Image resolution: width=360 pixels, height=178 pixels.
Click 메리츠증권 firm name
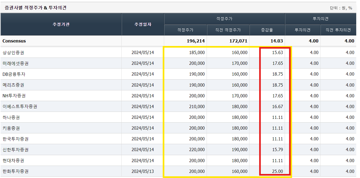(x=13, y=85)
